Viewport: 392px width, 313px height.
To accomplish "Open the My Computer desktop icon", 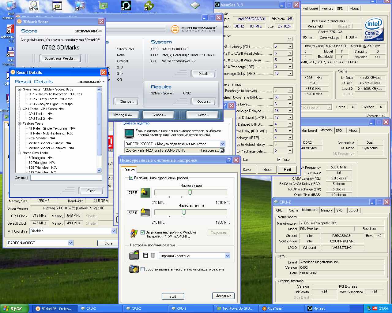I will coord(11,6).
